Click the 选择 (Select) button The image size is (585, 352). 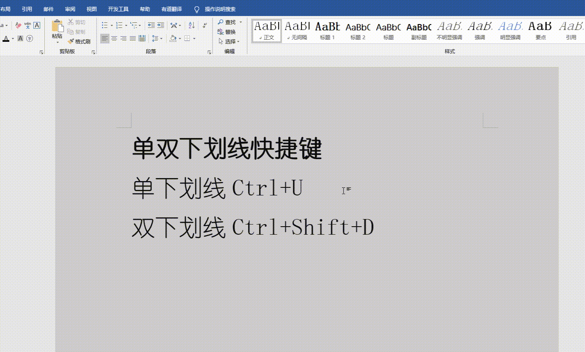[x=230, y=41]
